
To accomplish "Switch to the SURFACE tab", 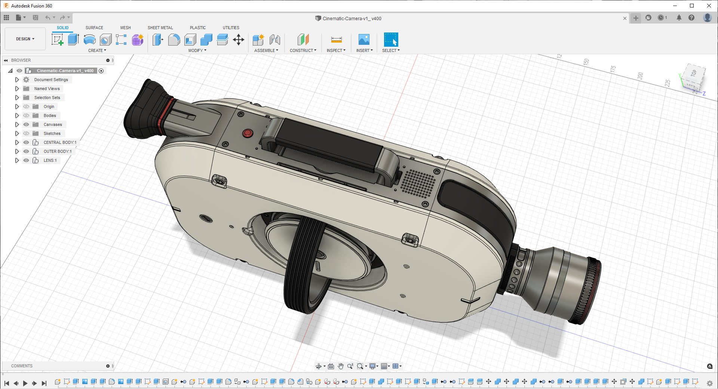I will (94, 28).
